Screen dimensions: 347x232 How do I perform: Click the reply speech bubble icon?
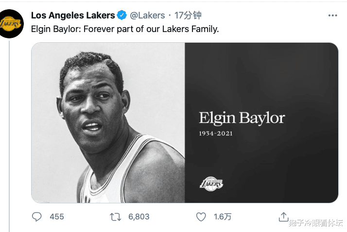[37, 216]
